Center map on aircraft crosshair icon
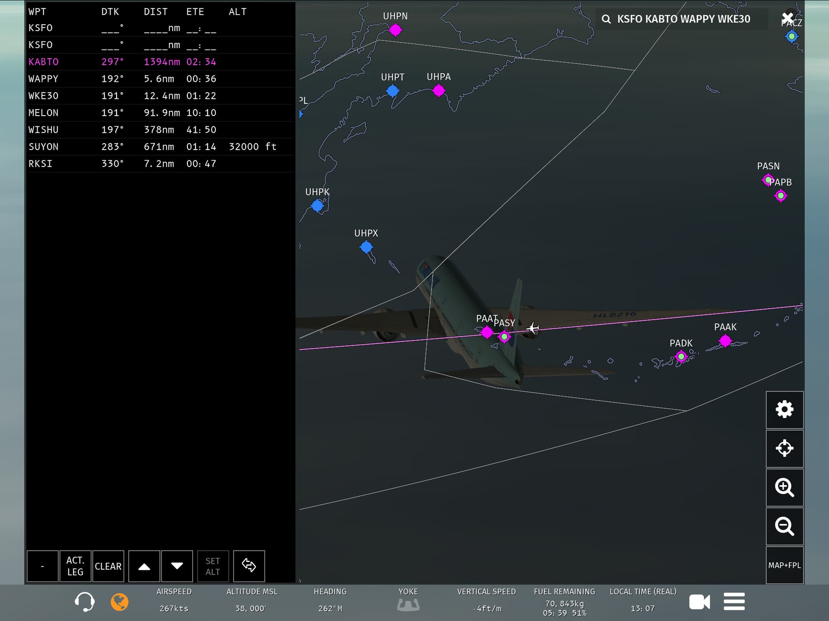 tap(784, 448)
